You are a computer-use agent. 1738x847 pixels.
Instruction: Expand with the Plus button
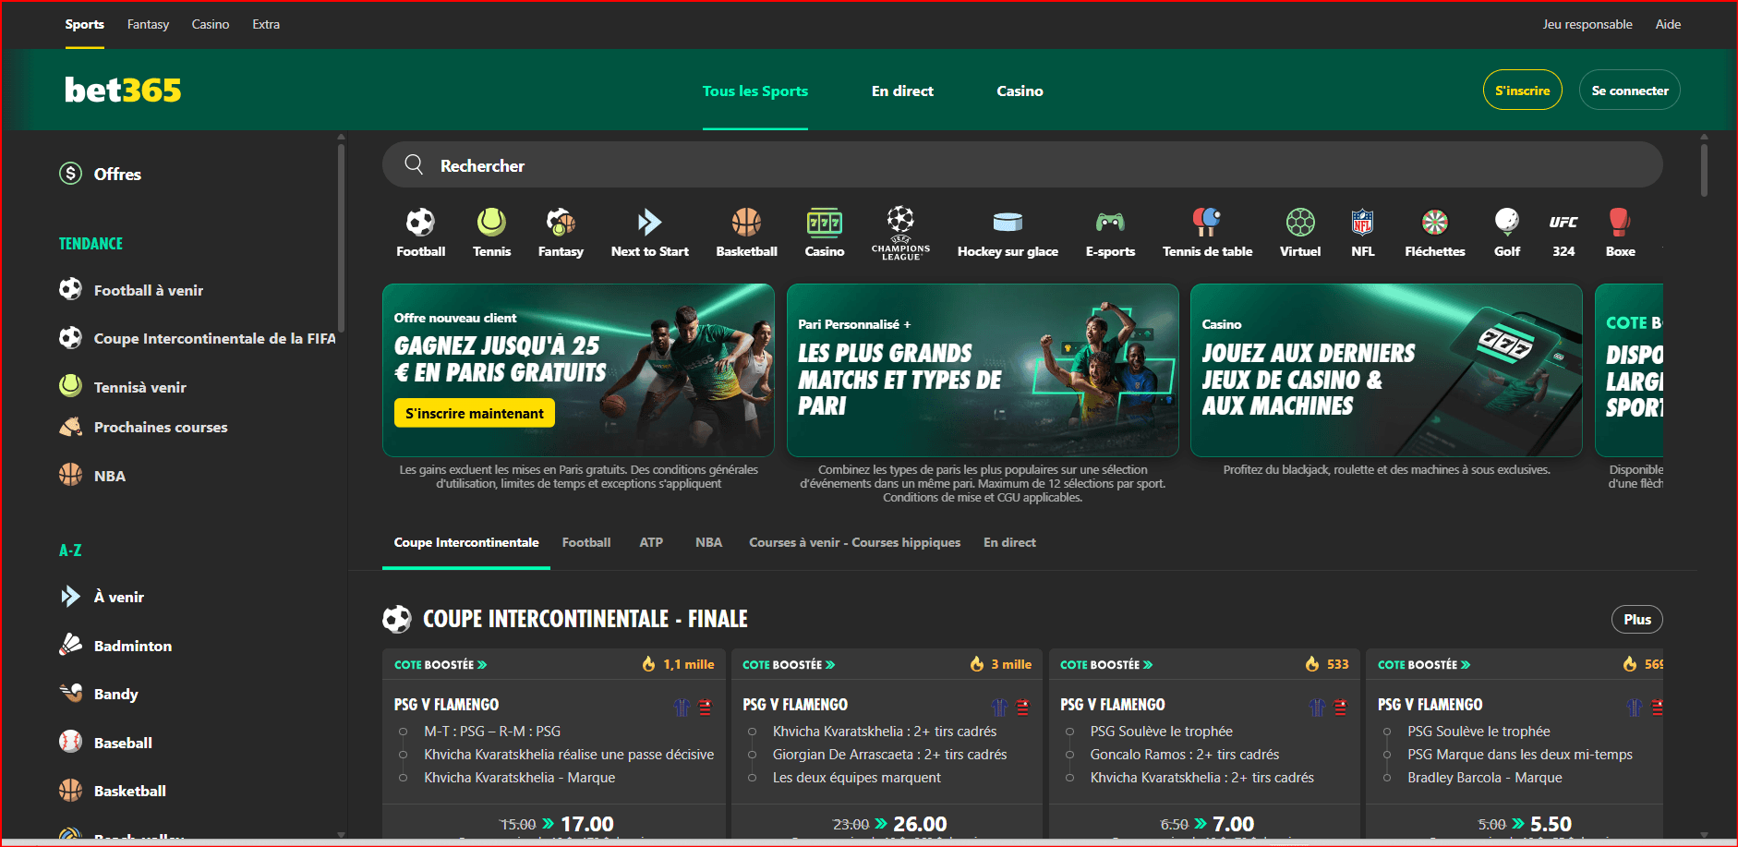coord(1636,619)
